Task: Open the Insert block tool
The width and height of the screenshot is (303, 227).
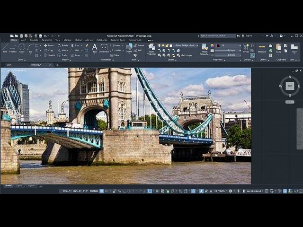Action: coord(129,48)
